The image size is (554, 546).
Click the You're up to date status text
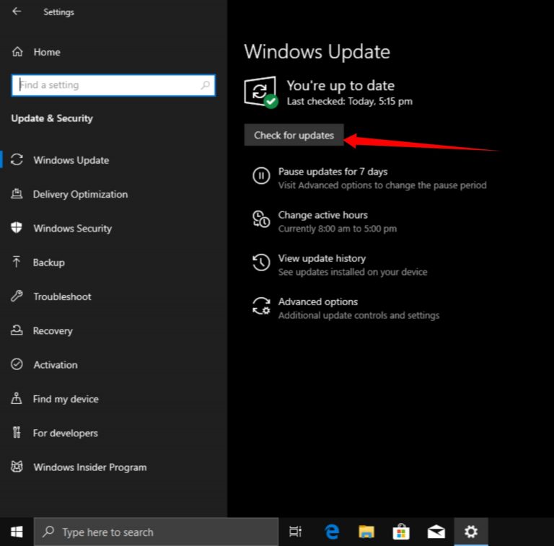pos(340,85)
